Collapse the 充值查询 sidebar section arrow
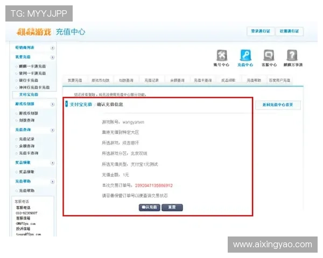 point(53,130)
